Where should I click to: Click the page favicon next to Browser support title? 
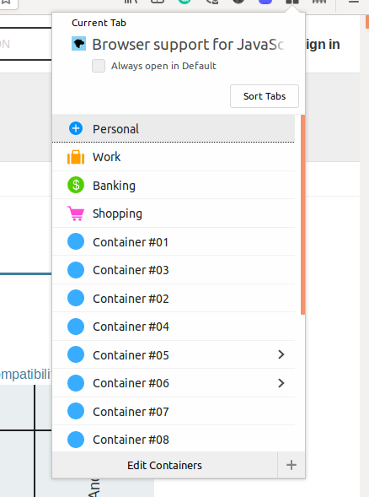(x=79, y=44)
